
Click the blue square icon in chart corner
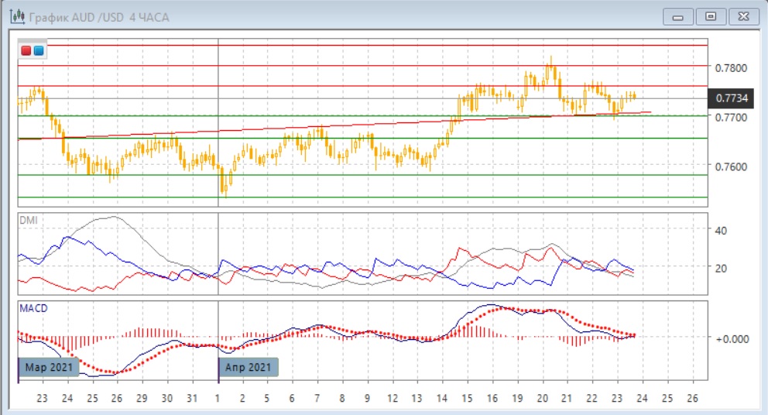pos(39,51)
